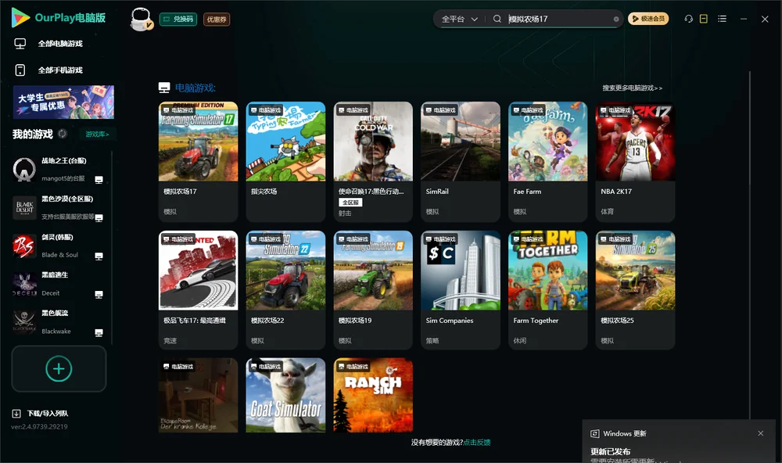Viewport: 782px width, 463px height.
Task: Click the version text ver:2.4.9739.29219
Action: tap(39, 427)
